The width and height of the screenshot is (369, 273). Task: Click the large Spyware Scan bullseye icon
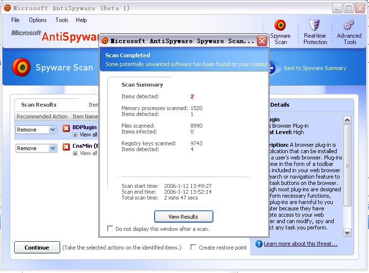point(21,67)
